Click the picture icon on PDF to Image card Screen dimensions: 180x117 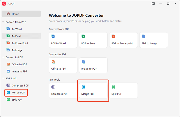pyautogui.click(x=144, y=36)
